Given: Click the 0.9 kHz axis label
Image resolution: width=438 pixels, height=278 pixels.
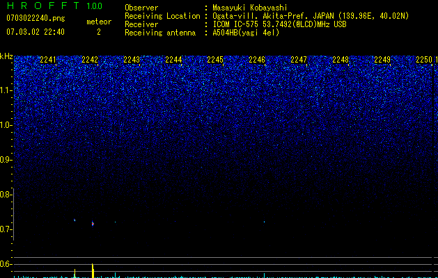Looking at the screenshot, I should (6, 160).
